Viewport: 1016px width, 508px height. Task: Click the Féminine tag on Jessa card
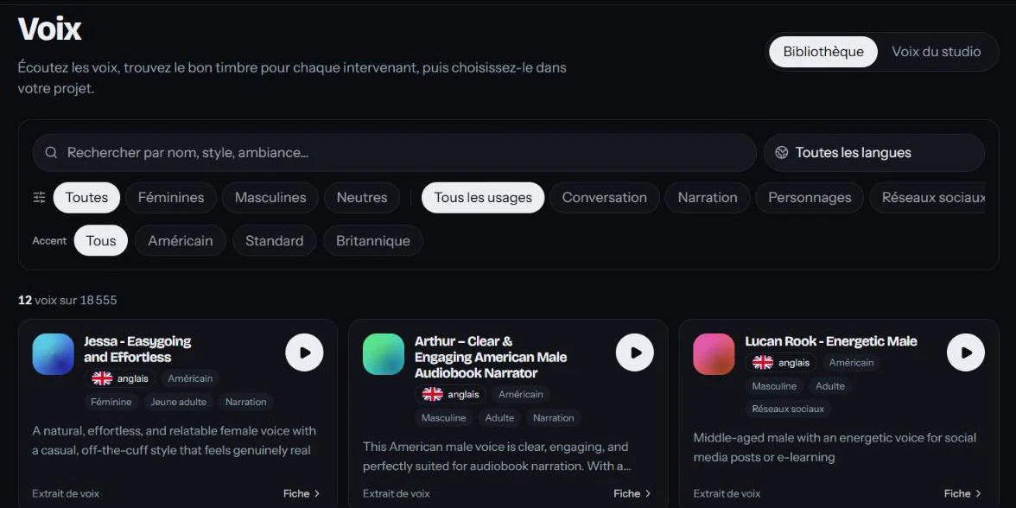111,402
